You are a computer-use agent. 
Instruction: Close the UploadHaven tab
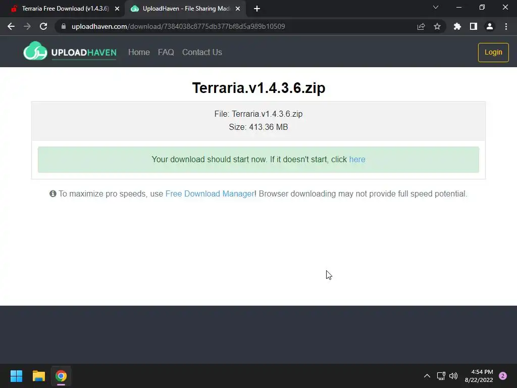coord(238,9)
